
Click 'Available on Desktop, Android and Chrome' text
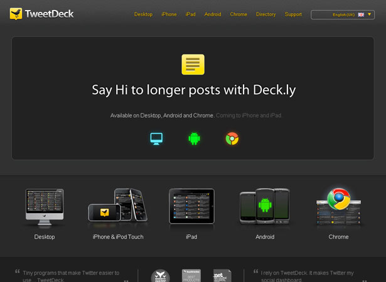(x=162, y=115)
